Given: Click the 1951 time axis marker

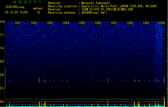Looking at the screenshot, I should (x=18, y=23).
